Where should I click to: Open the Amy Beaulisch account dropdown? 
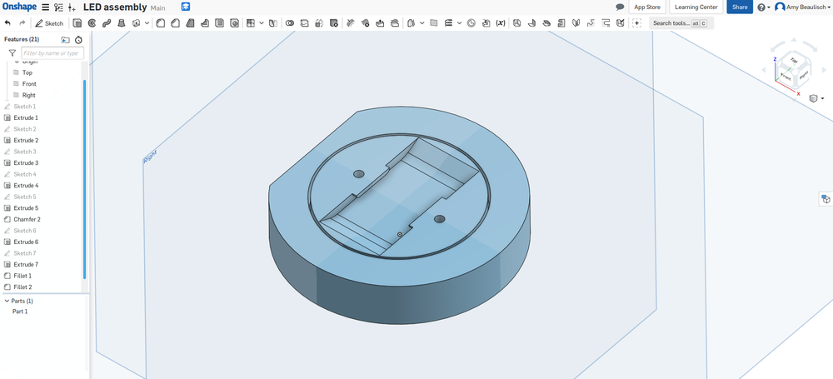[x=803, y=7]
